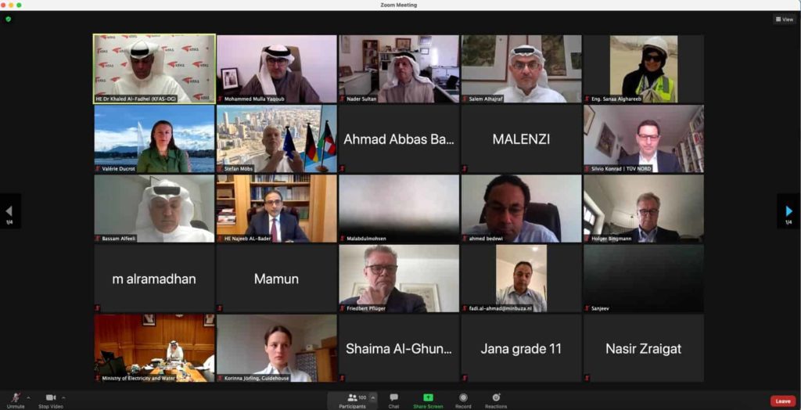The height and width of the screenshot is (410, 801).
Task: Select the Ministry of Electricity and Water tile
Action: [x=154, y=348]
